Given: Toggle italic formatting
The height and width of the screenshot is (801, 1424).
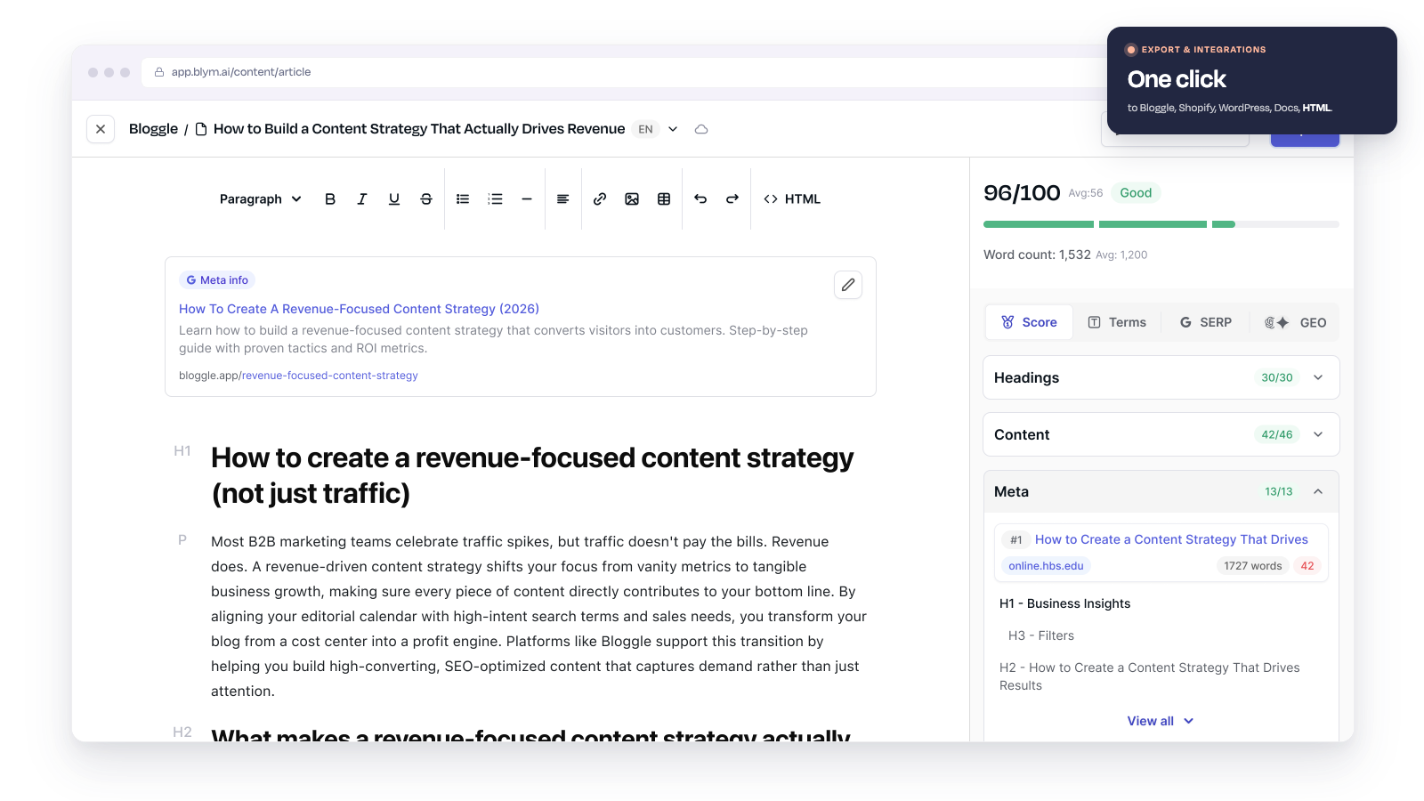Looking at the screenshot, I should tap(362, 199).
